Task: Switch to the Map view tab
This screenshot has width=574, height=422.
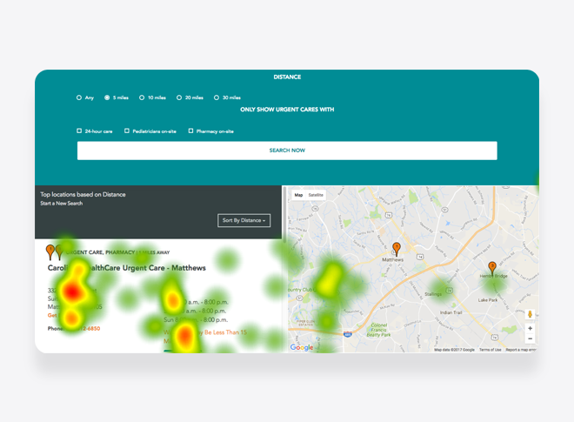Action: pyautogui.click(x=298, y=195)
